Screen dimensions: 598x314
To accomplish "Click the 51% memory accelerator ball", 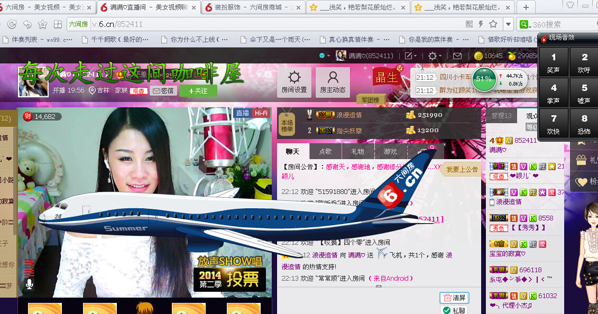I will [484, 79].
